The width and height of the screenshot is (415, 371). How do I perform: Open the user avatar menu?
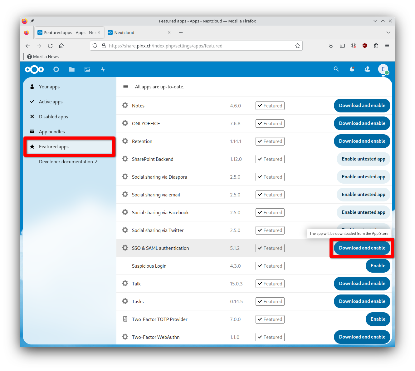[x=383, y=69]
